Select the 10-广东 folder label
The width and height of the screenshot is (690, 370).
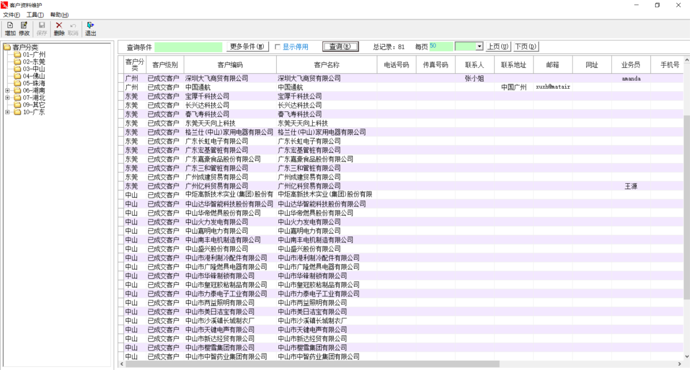tap(34, 112)
